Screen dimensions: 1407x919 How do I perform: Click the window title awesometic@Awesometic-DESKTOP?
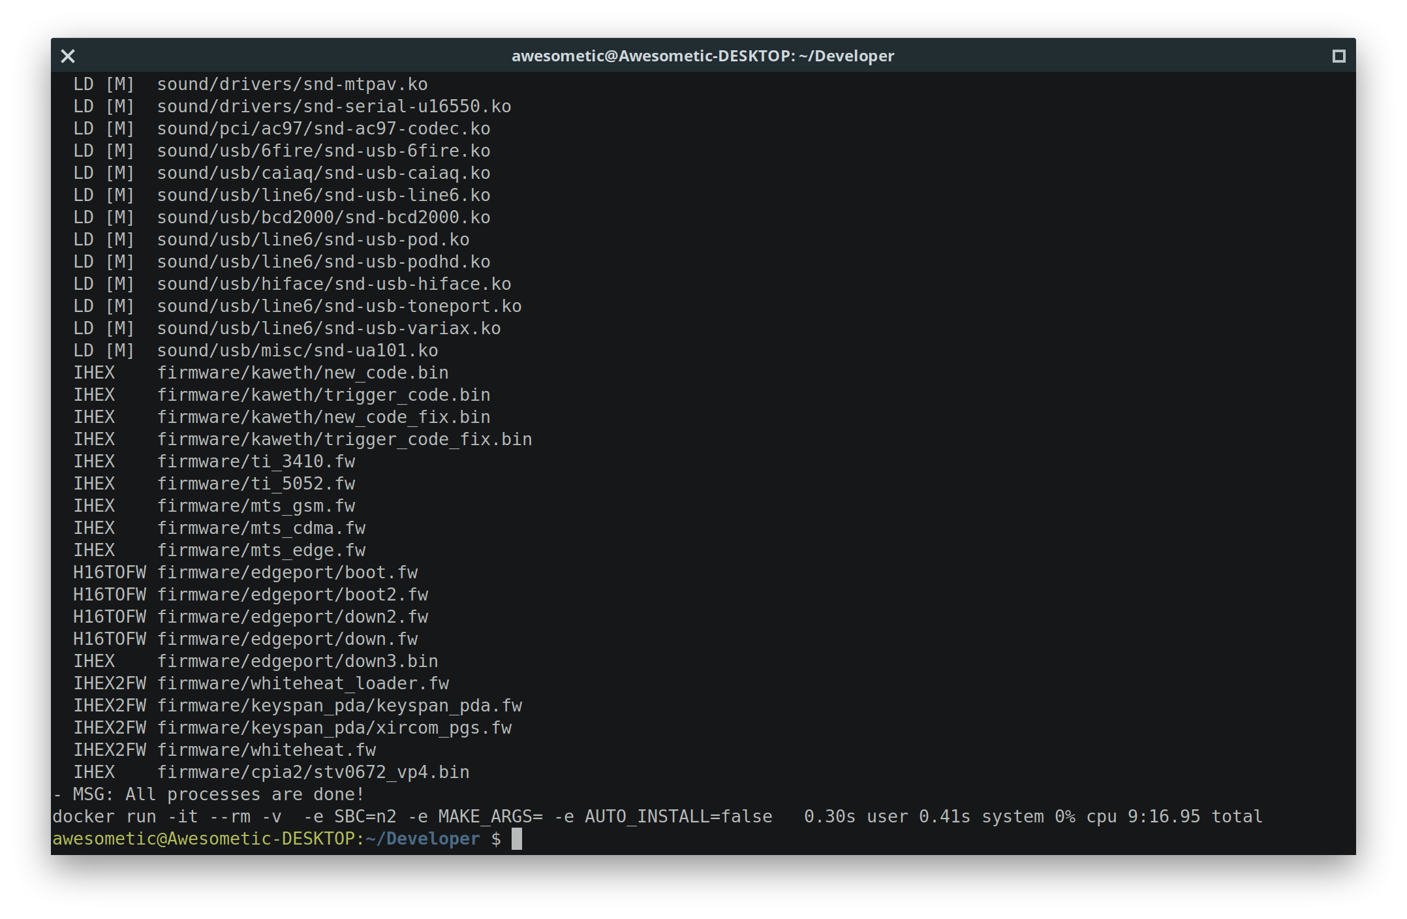click(702, 56)
